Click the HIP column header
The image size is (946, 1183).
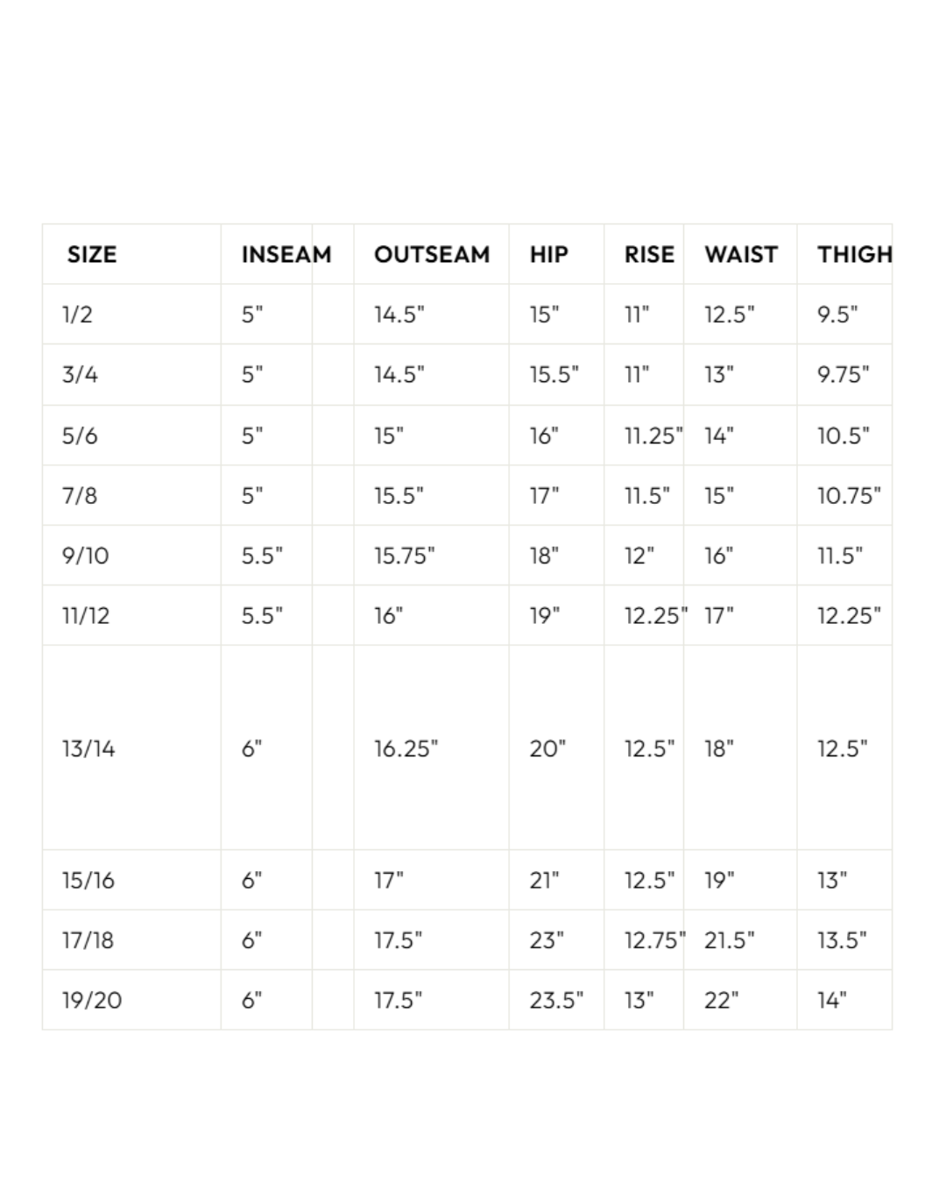[549, 255]
